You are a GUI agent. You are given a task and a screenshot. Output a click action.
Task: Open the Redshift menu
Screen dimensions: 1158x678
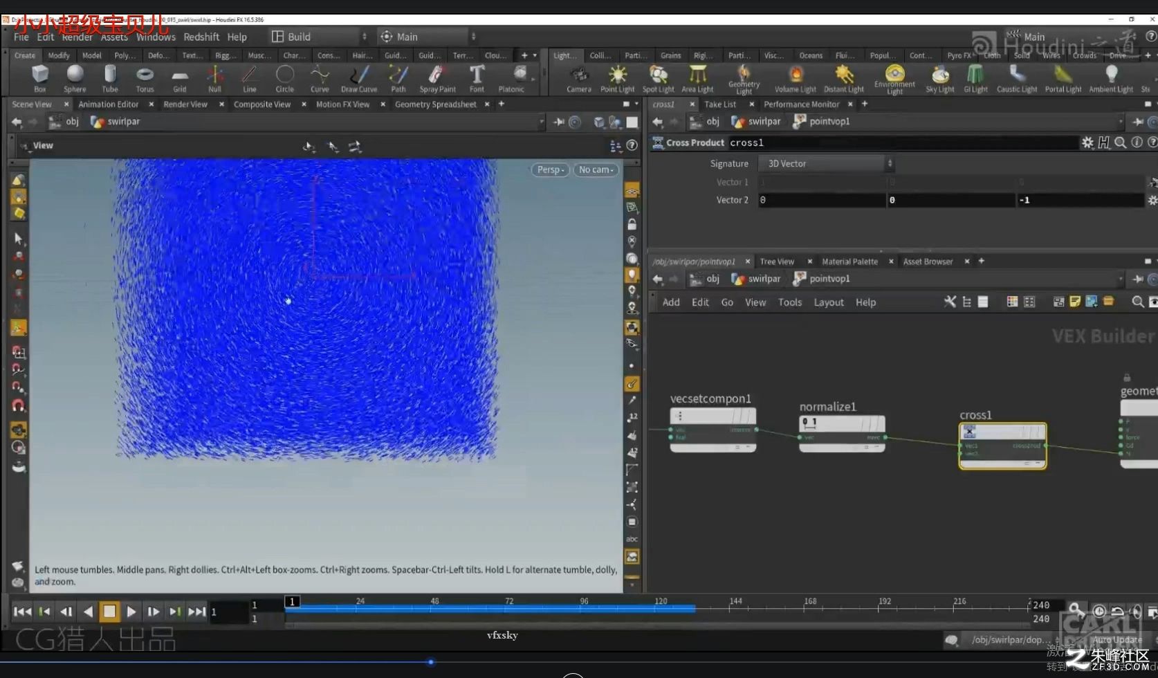point(201,37)
